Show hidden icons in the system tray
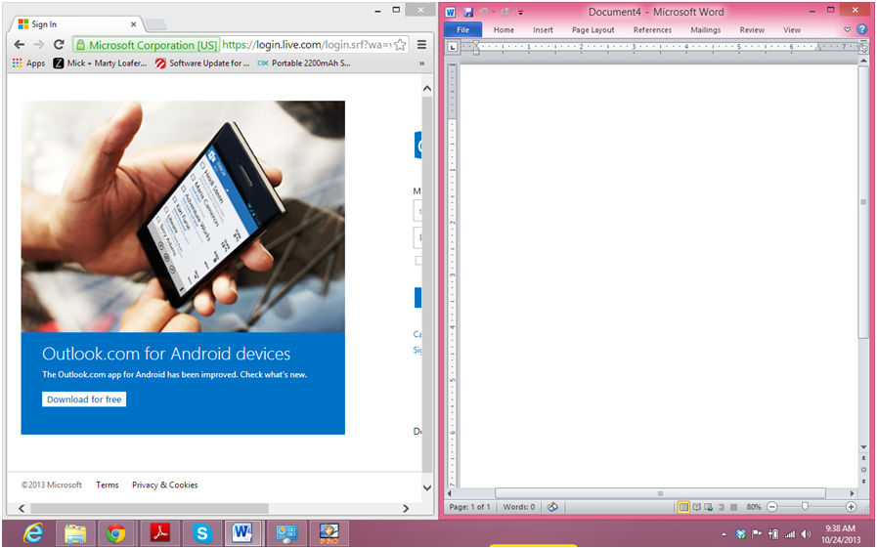Screen dimensions: 877x548 click(x=724, y=534)
